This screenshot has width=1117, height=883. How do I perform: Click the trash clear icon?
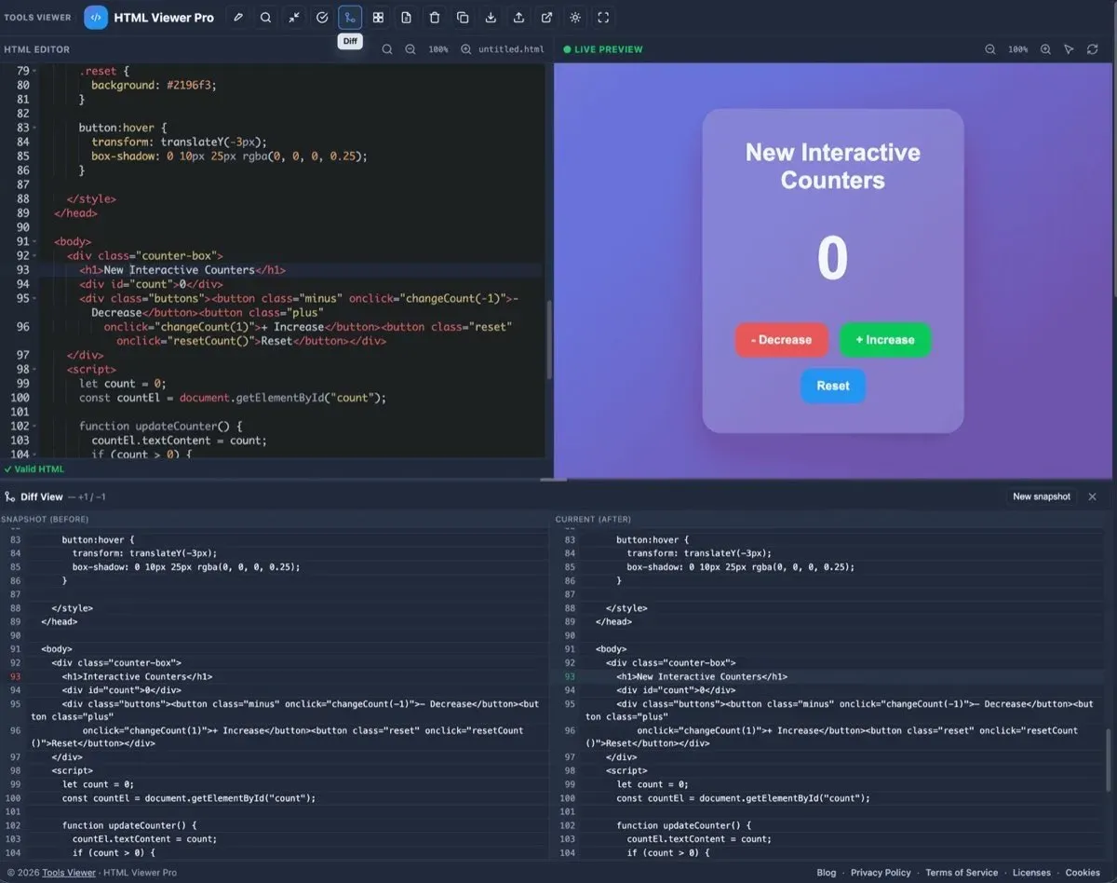click(x=435, y=18)
